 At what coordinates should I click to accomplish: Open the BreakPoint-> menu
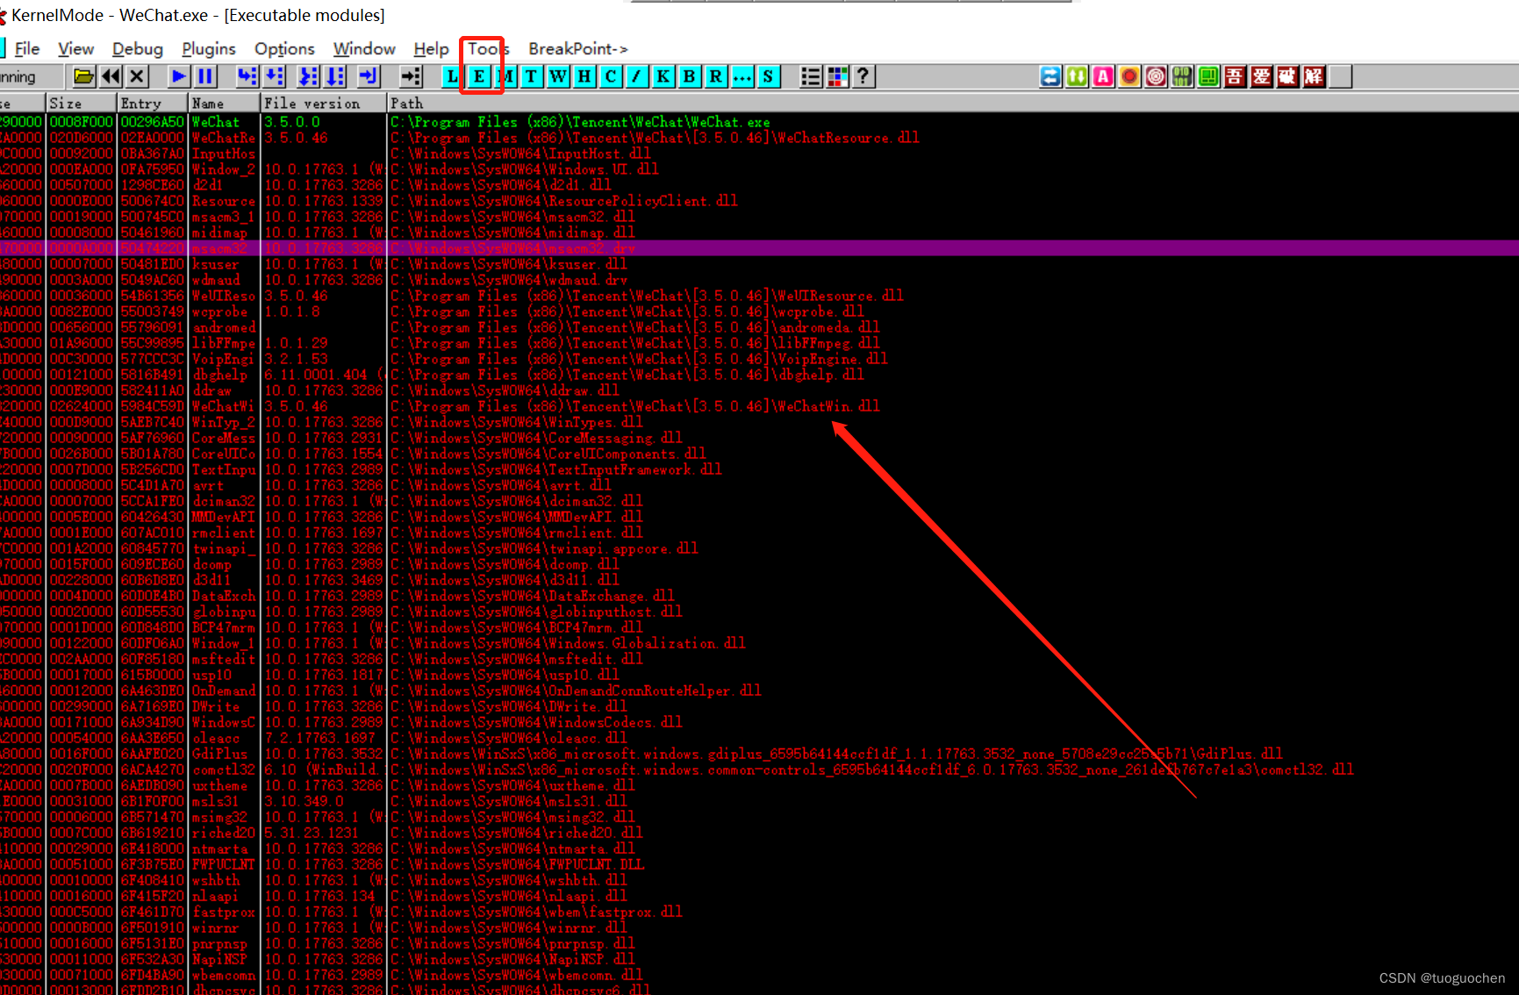click(578, 49)
